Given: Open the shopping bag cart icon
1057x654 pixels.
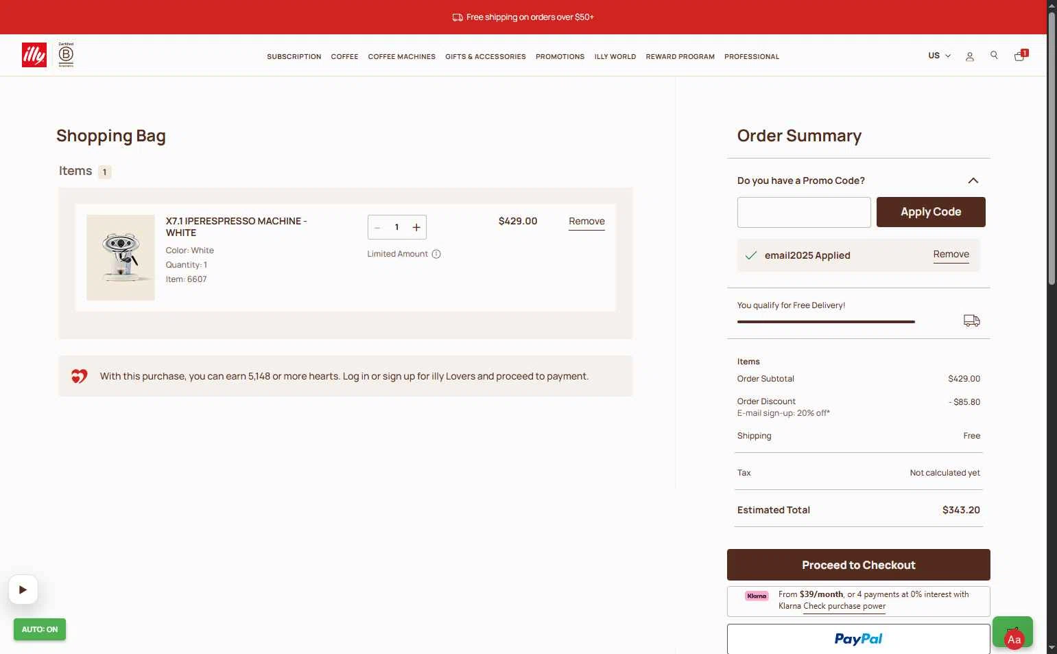Looking at the screenshot, I should 1021,56.
